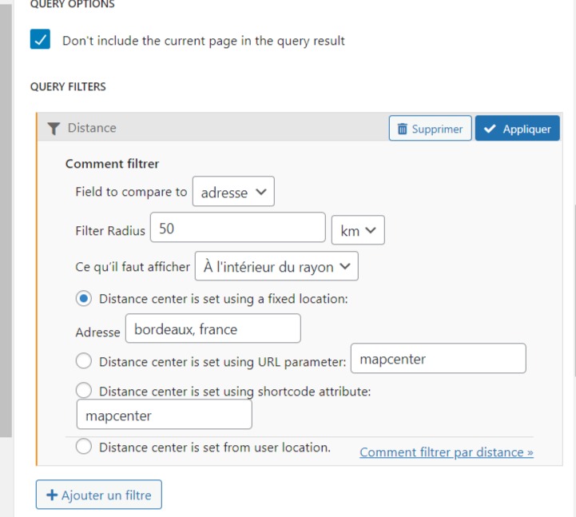This screenshot has height=517, width=576.
Task: Click the Distance filter header title
Action: [x=92, y=128]
